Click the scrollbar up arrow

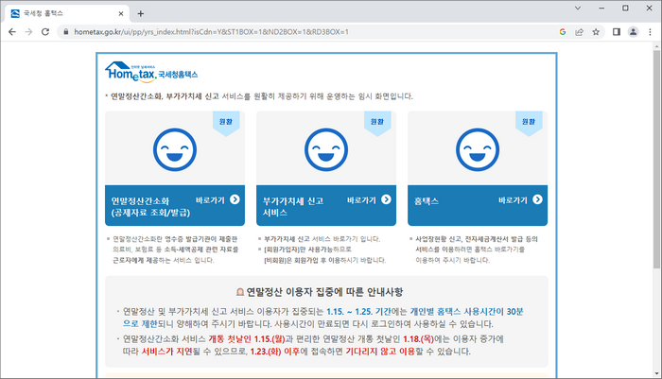[656, 45]
